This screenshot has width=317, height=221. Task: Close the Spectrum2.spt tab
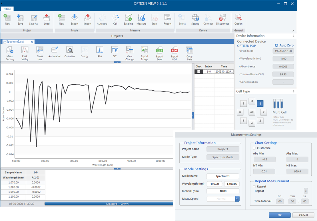pos(32,42)
